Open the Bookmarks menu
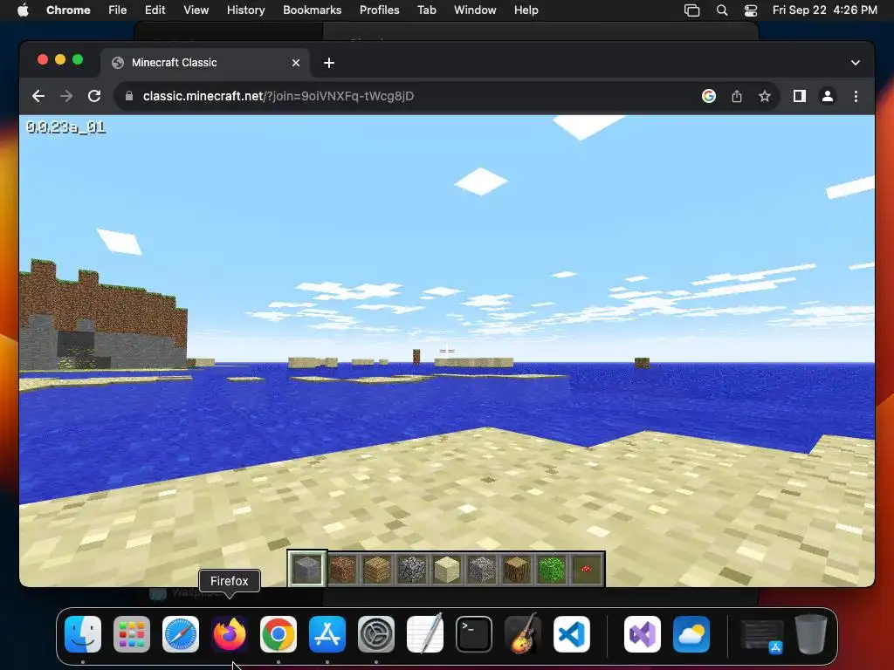Image resolution: width=894 pixels, height=670 pixels. [x=313, y=10]
